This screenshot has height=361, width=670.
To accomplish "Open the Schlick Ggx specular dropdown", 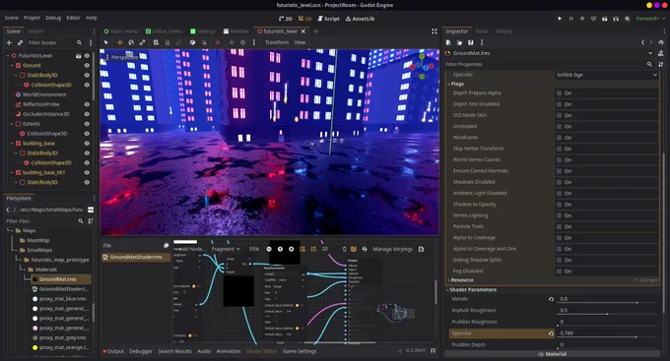I will coord(606,75).
